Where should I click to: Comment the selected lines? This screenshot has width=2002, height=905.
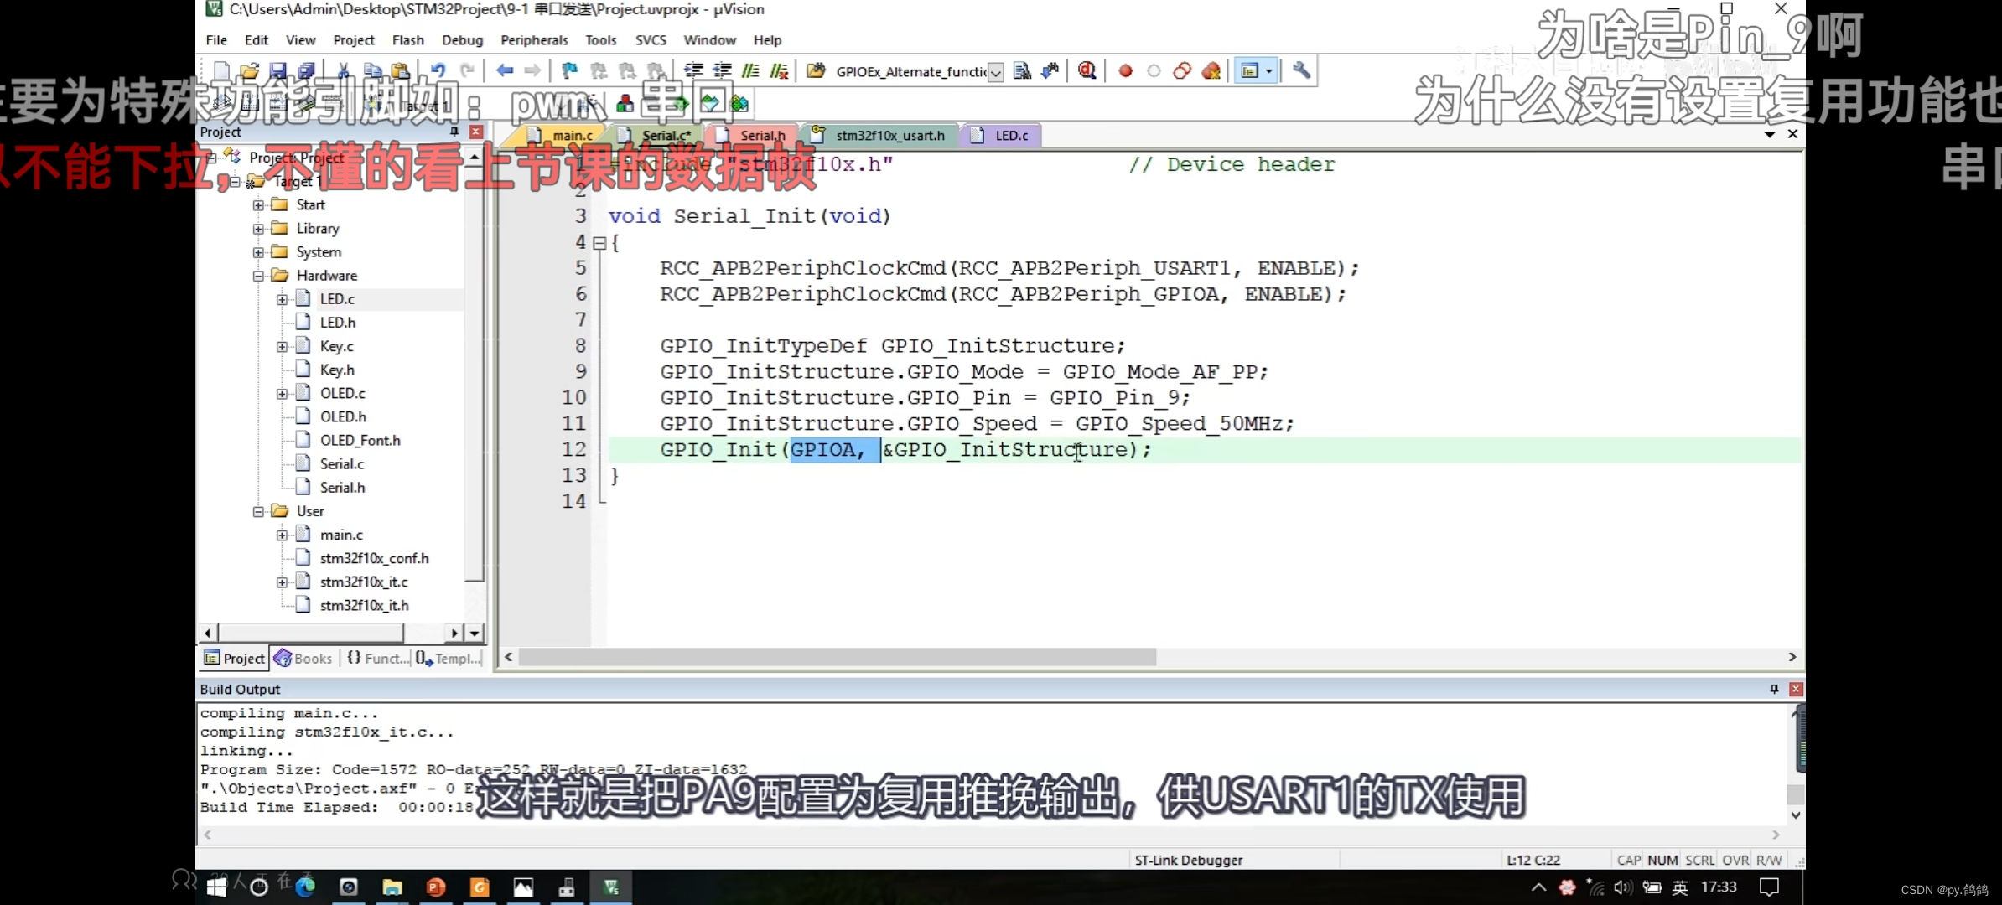click(x=750, y=71)
